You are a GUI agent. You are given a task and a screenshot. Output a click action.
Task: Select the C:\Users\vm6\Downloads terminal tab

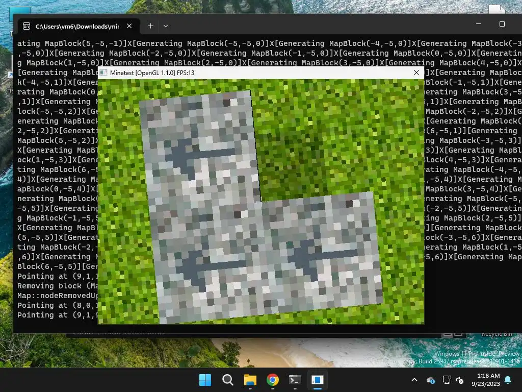tap(77, 27)
